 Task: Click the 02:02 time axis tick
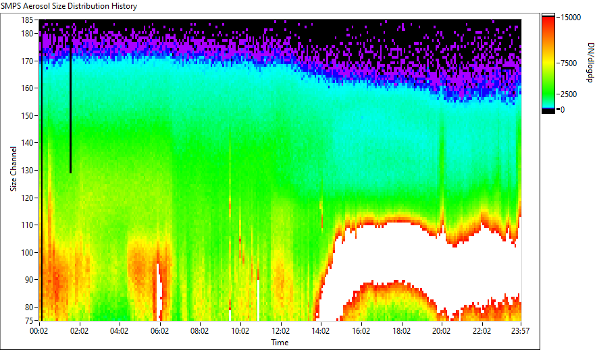79,331
